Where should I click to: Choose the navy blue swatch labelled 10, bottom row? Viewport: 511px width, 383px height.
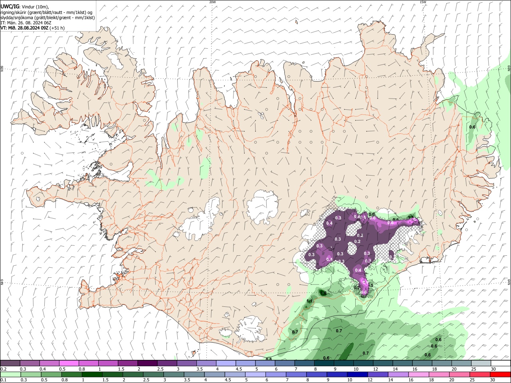click(357, 374)
